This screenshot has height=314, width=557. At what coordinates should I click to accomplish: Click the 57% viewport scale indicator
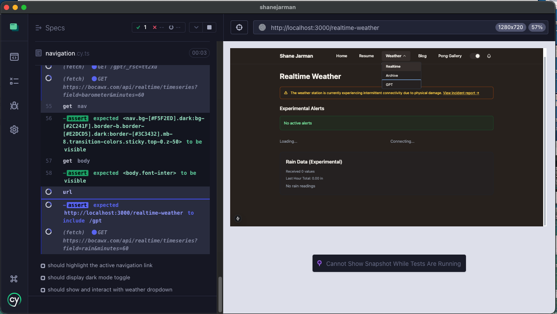[537, 27]
